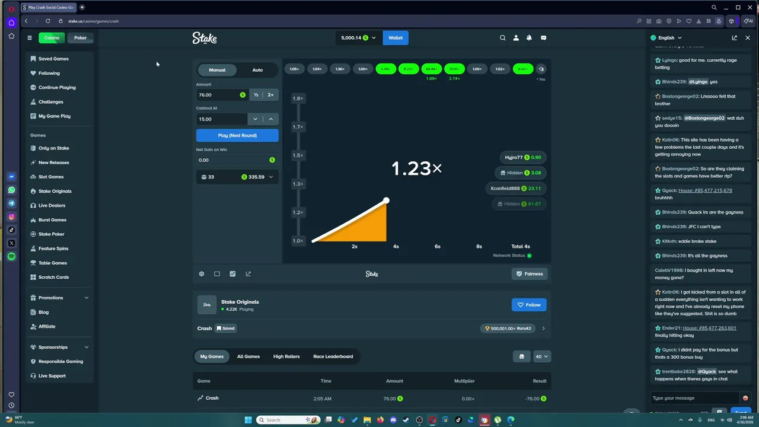Click the Fairness button
The image size is (759, 427).
pos(530,274)
